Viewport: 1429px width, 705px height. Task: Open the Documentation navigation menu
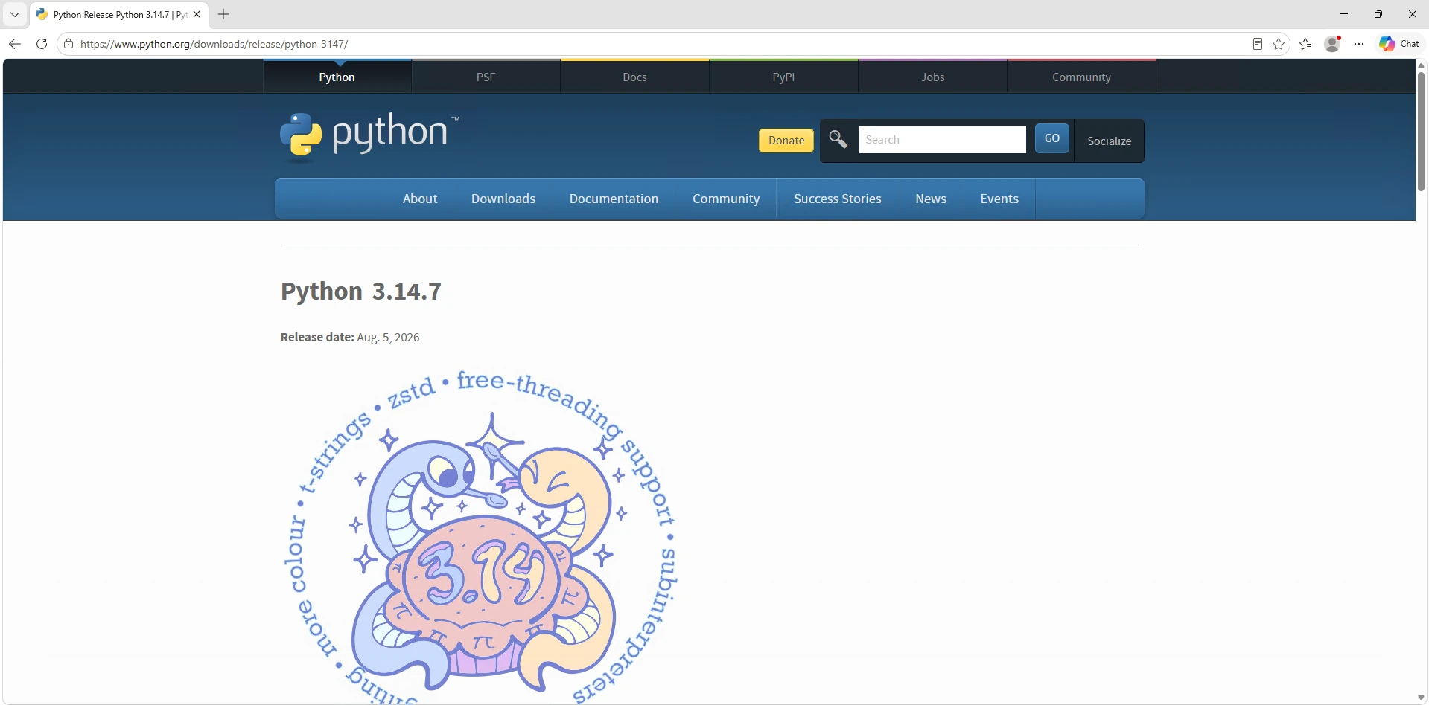(614, 199)
